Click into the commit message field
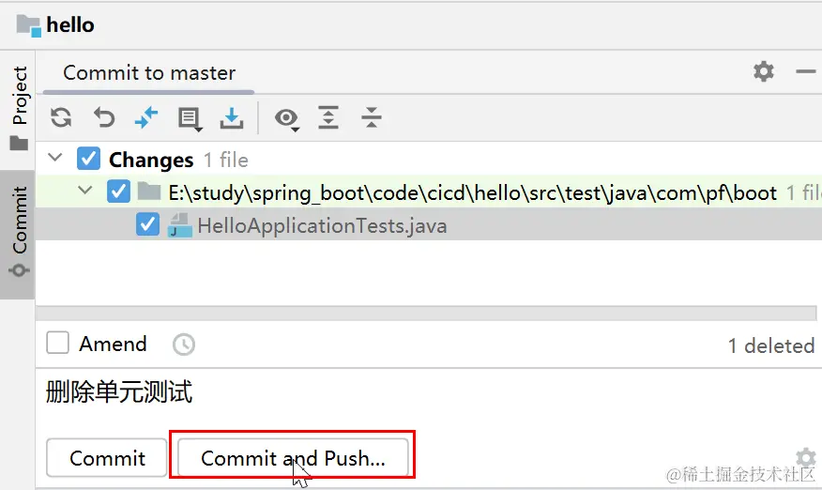Screen dimensions: 822x490 click(x=422, y=392)
